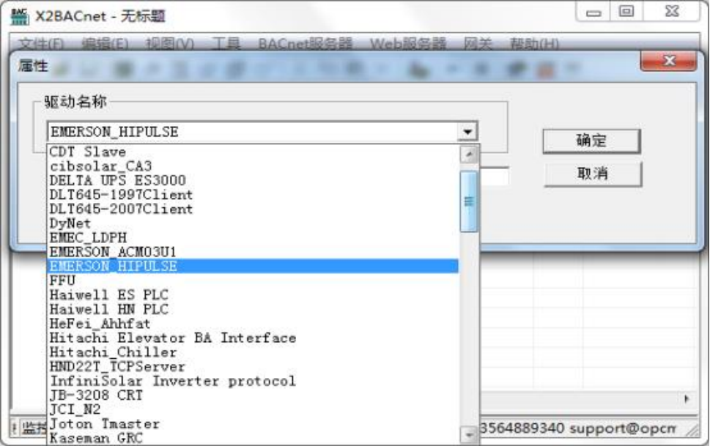Open the 视图(V) menu

[170, 44]
